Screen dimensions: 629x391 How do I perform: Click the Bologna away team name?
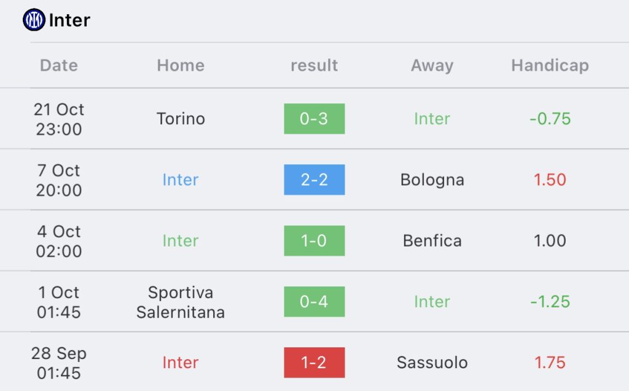(x=432, y=180)
